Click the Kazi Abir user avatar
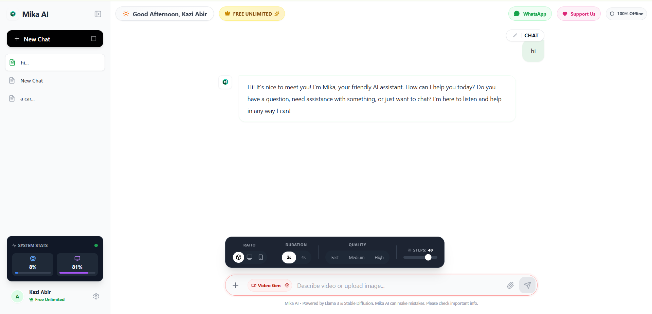This screenshot has width=652, height=314. pos(17,296)
